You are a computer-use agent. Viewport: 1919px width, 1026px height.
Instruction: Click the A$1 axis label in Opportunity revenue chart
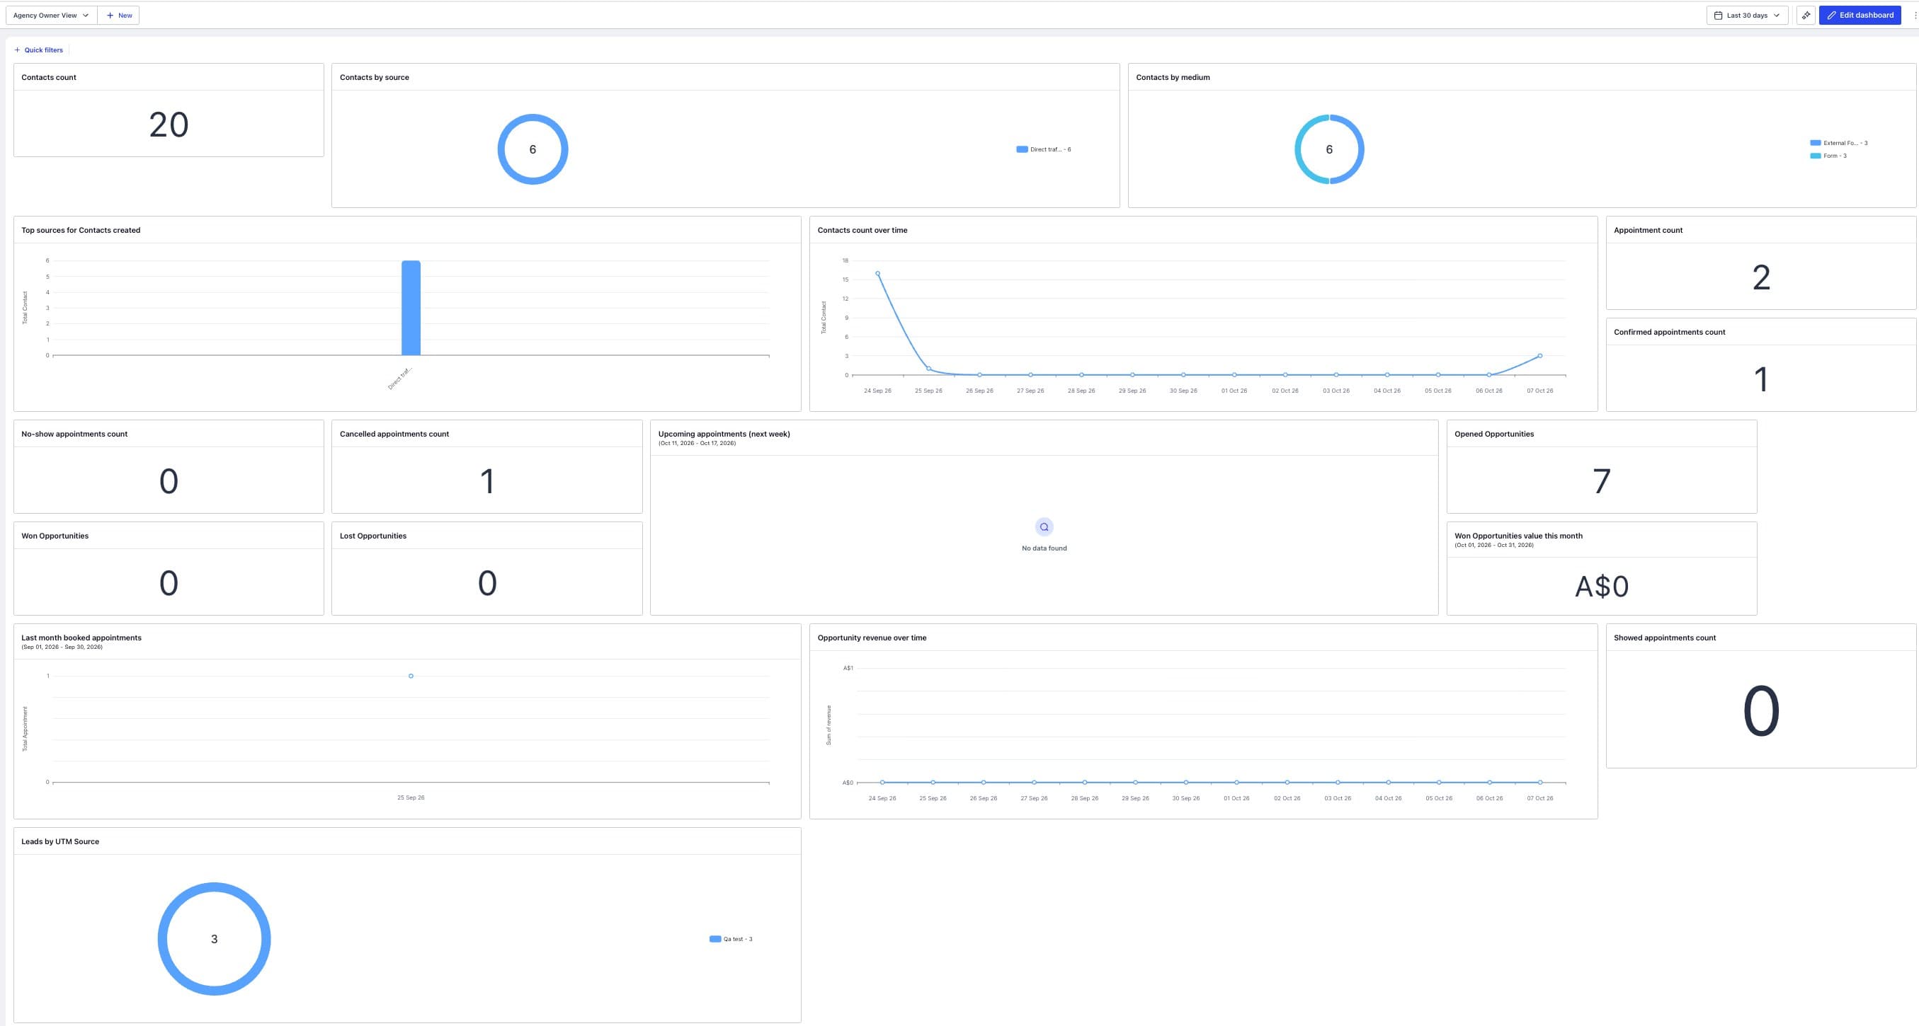tap(848, 669)
